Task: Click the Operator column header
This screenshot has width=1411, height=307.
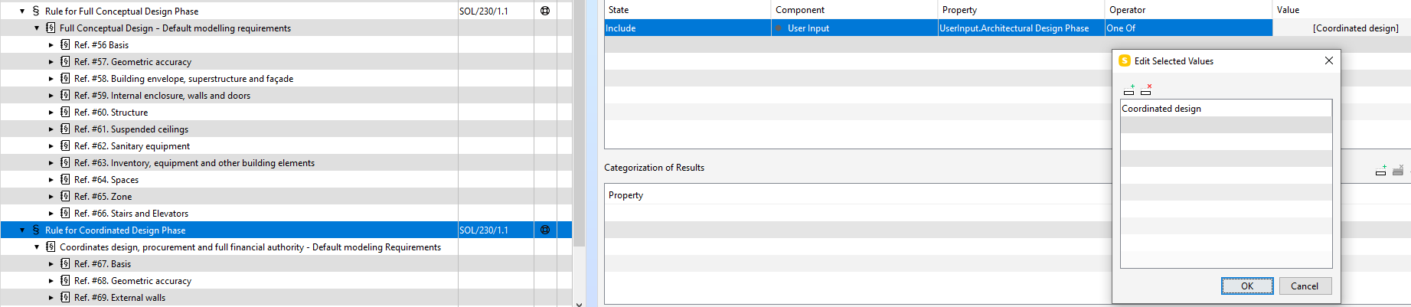Action: click(x=1188, y=10)
